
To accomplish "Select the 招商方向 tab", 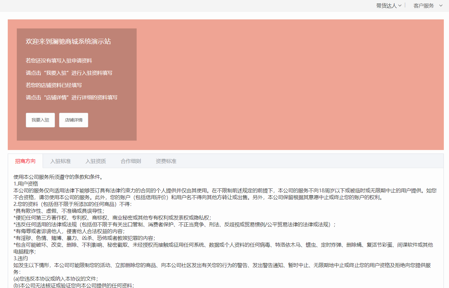I will click(x=25, y=161).
